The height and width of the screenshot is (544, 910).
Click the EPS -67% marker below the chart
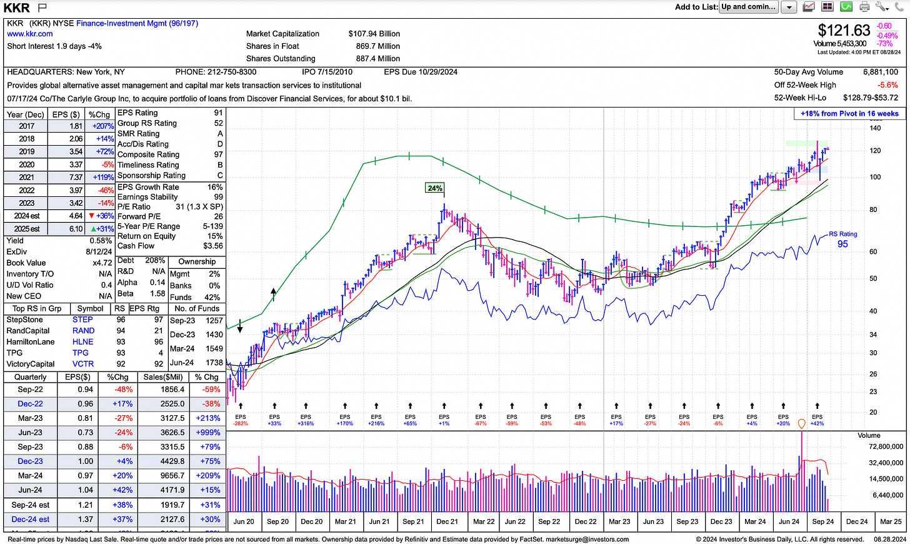click(x=481, y=420)
